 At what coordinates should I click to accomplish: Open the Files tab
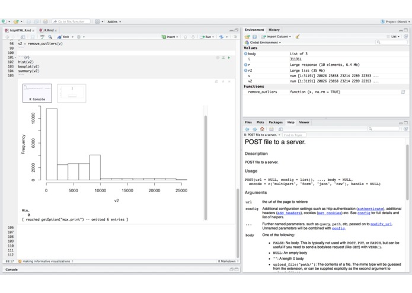point(248,122)
